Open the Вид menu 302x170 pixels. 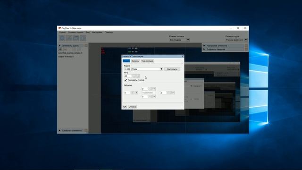[88, 33]
